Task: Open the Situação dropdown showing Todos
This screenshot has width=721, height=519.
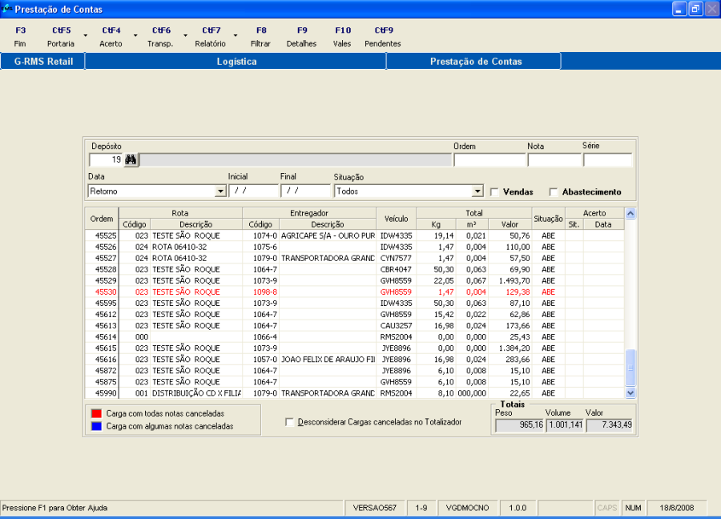Action: [x=477, y=192]
